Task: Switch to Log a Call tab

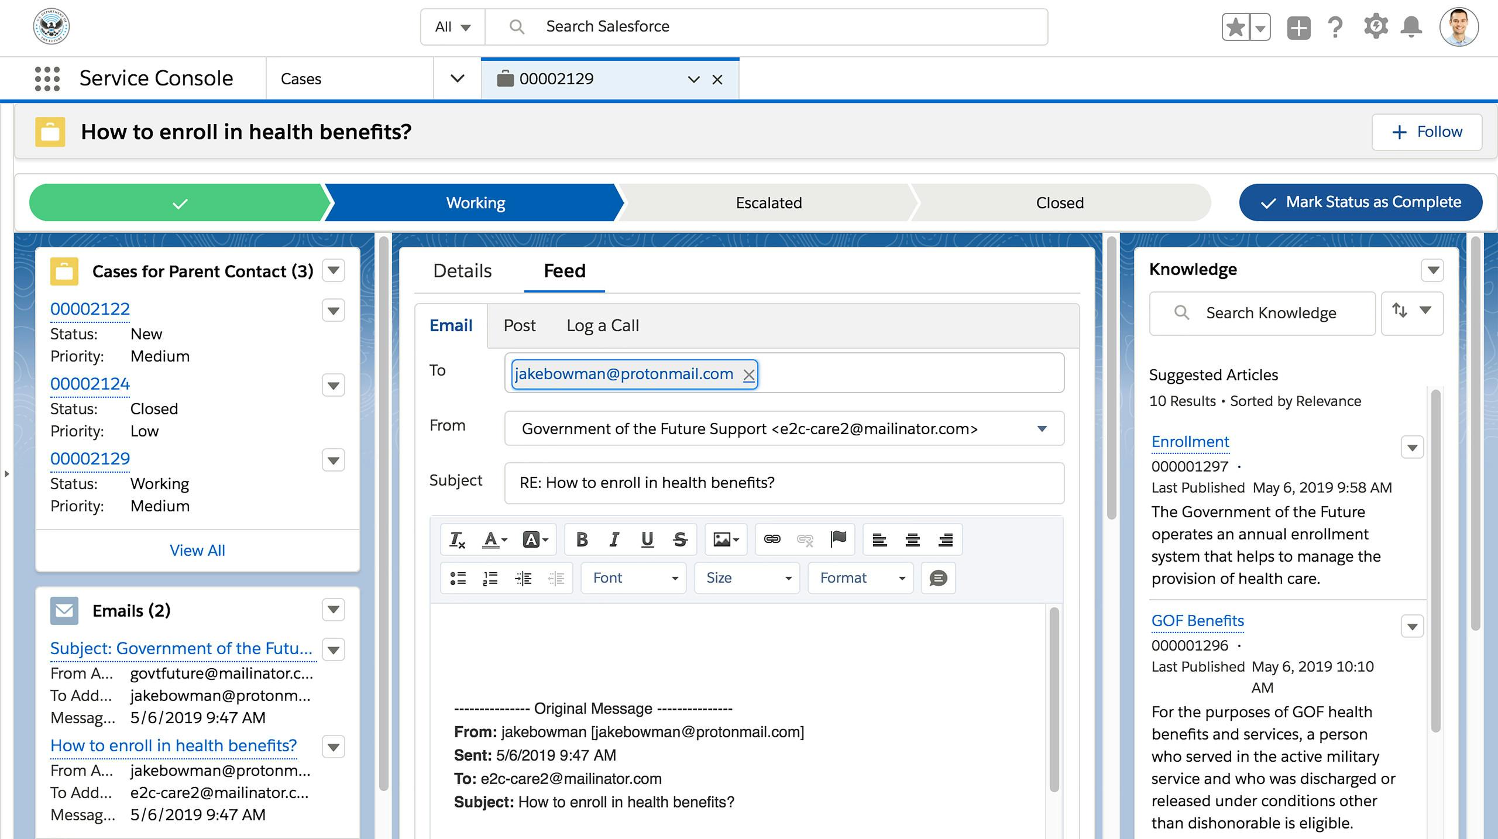Action: pos(603,326)
